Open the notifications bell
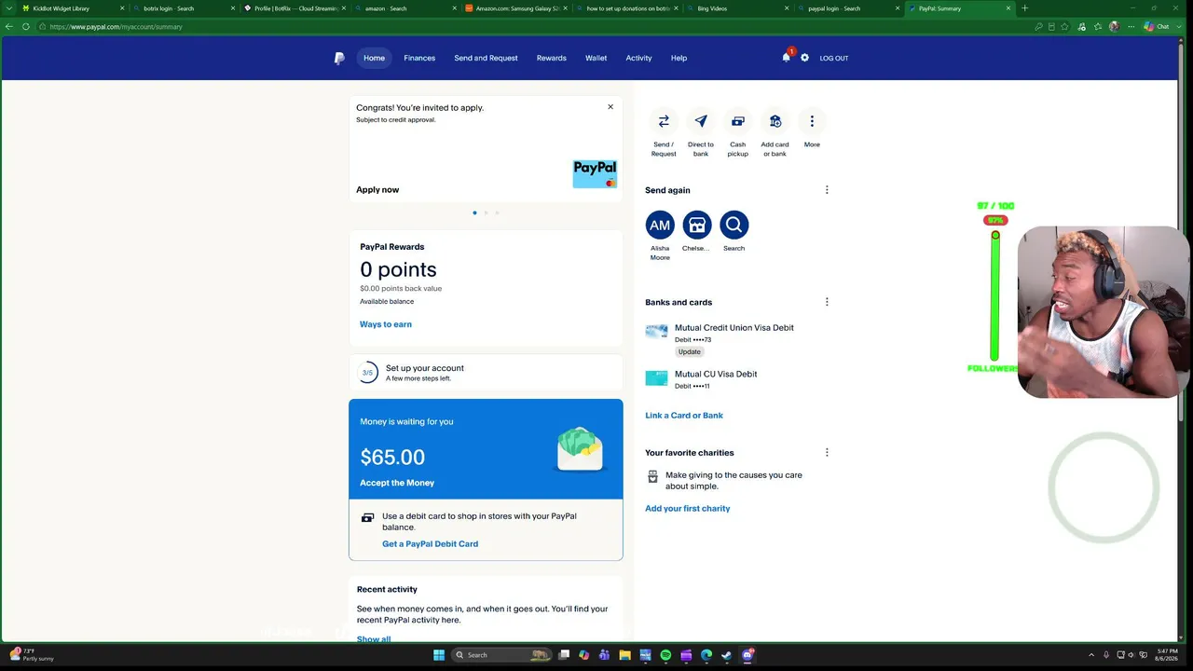 coord(787,57)
